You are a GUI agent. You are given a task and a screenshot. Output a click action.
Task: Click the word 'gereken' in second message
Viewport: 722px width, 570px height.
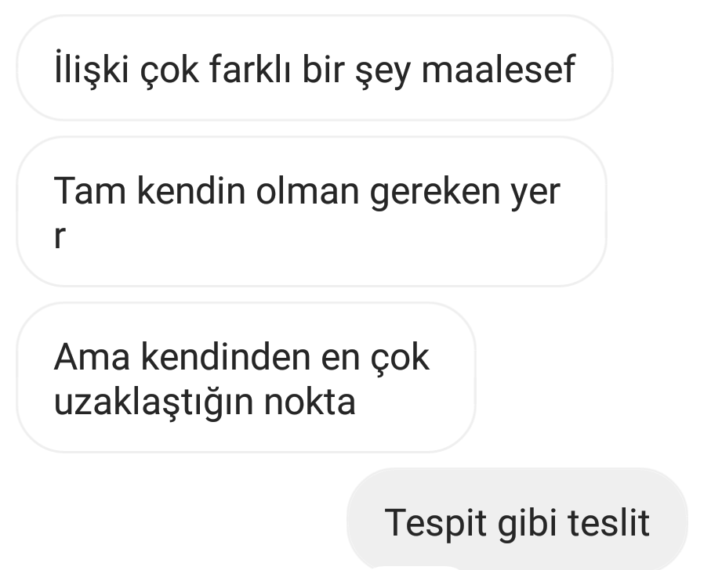(435, 193)
